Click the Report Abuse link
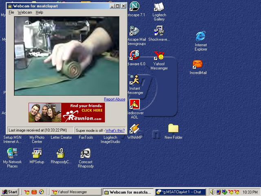The width and height of the screenshot is (261, 196). [115, 99]
